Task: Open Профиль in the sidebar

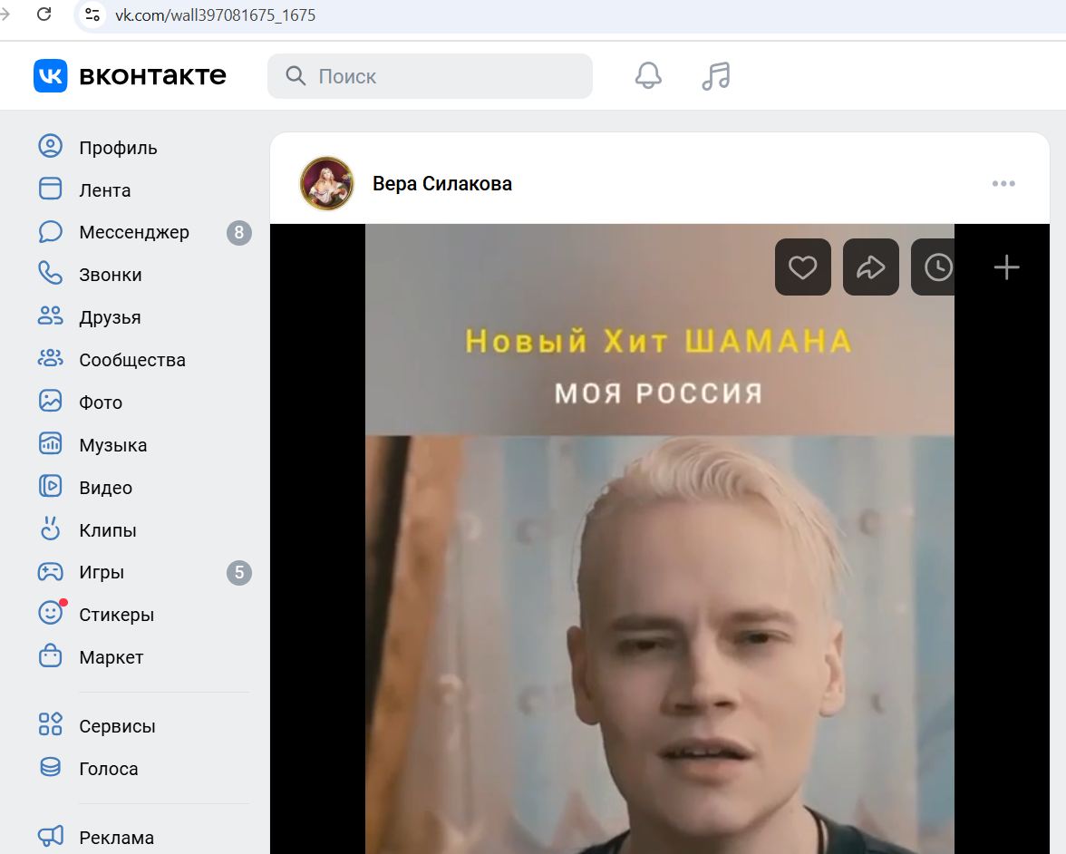Action: (118, 148)
